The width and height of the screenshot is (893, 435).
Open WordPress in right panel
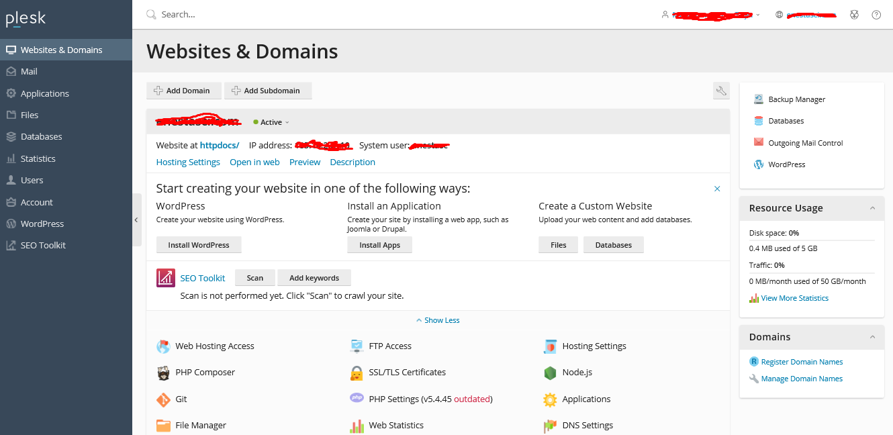pyautogui.click(x=779, y=164)
